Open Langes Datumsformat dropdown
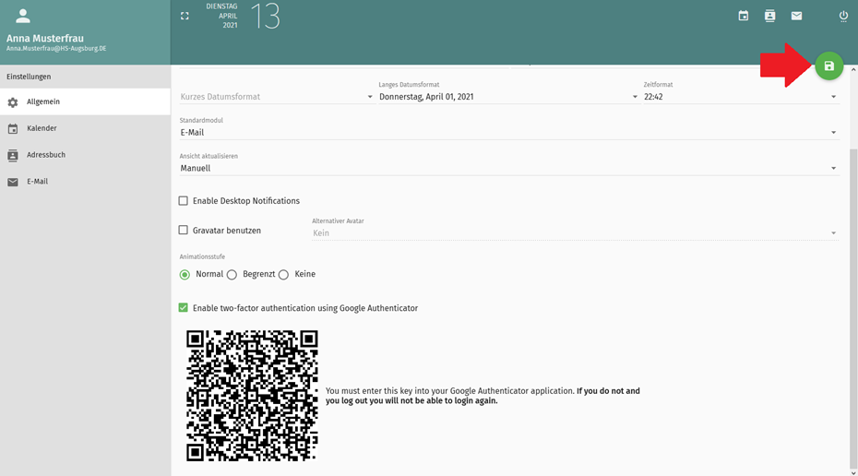The height and width of the screenshot is (476, 858). coord(508,97)
